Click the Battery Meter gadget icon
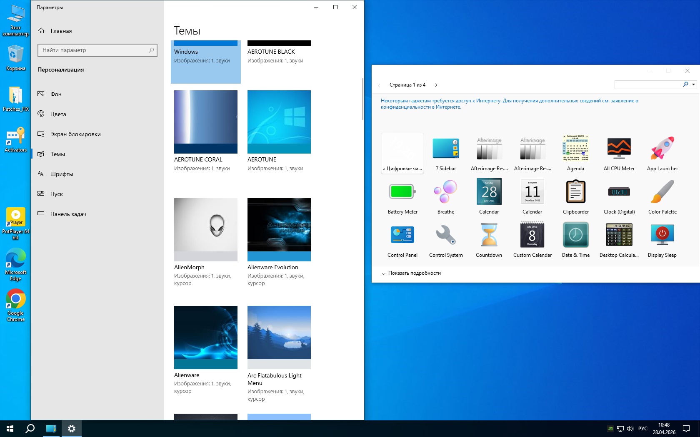The height and width of the screenshot is (437, 700). pyautogui.click(x=402, y=192)
